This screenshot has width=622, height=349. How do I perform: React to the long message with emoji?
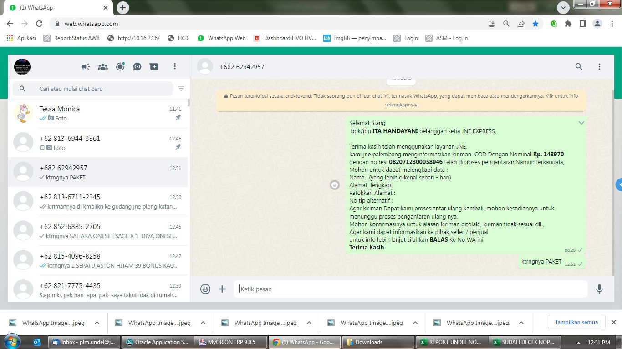[x=335, y=185]
